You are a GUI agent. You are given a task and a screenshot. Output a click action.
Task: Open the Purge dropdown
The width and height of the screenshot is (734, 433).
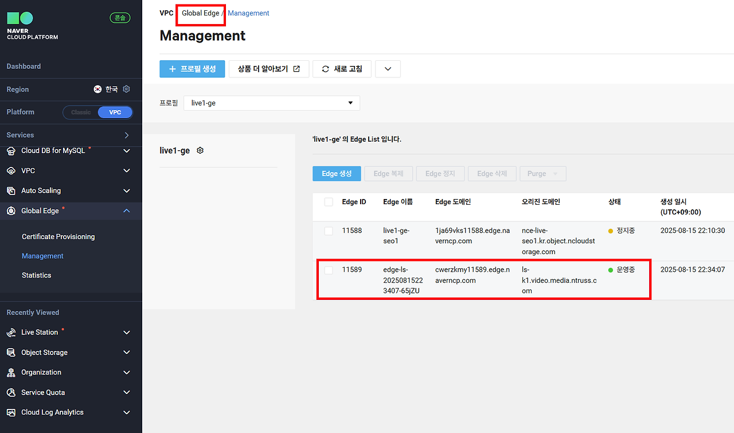click(543, 174)
